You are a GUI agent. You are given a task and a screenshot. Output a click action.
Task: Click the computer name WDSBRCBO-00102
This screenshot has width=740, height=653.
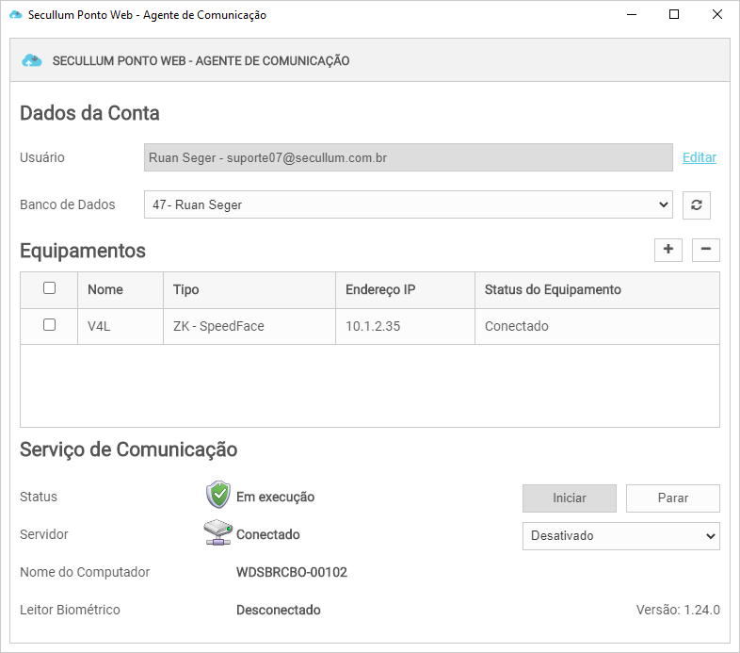click(x=292, y=572)
